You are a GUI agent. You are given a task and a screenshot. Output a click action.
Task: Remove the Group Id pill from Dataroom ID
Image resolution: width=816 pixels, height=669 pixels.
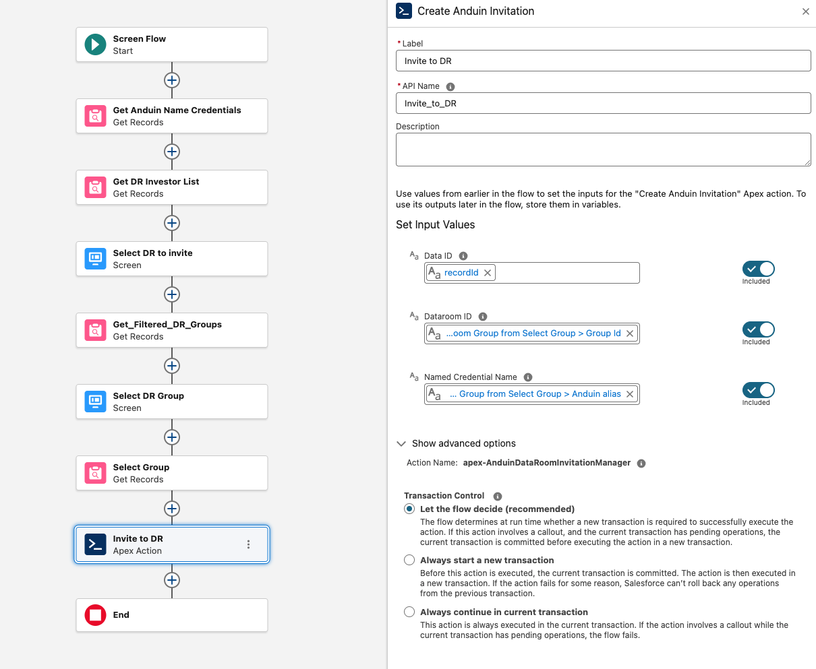(x=630, y=333)
